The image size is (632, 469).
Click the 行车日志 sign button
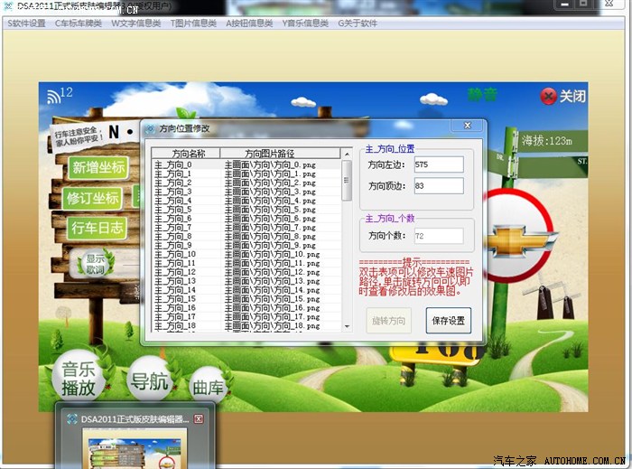click(97, 228)
